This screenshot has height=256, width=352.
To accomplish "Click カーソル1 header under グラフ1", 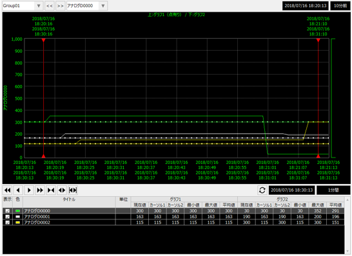I will click(157, 205).
